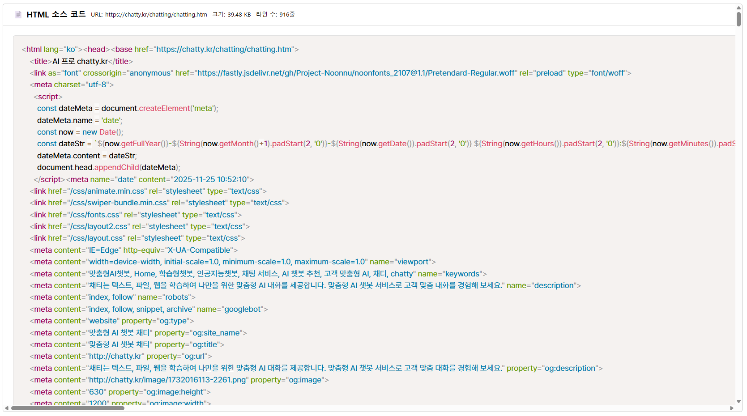
Task: Click the 크기: 39.48 KB file size label
Action: pyautogui.click(x=231, y=15)
